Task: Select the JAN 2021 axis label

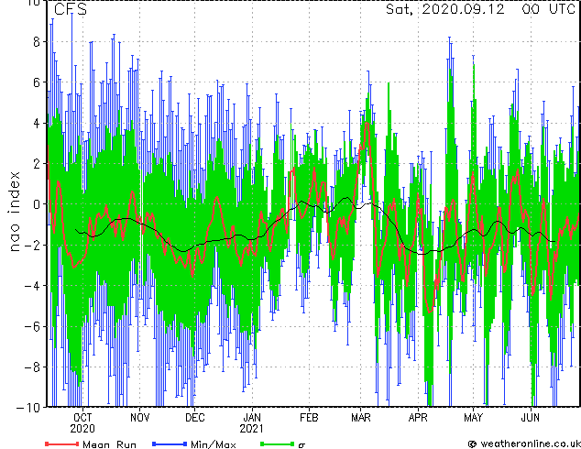Action: pos(252,423)
